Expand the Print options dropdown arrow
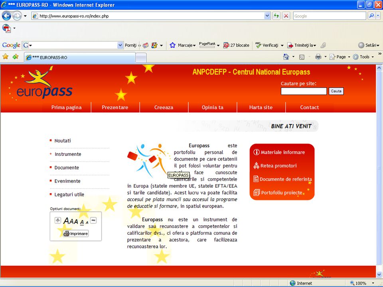 [x=326, y=57]
